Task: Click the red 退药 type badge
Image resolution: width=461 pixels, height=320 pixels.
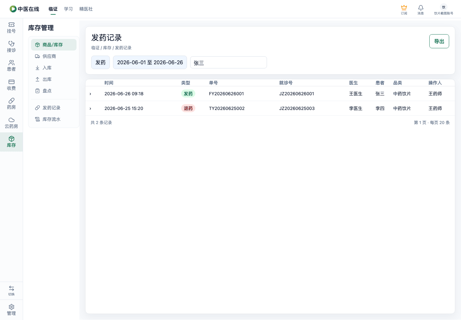Action: [x=188, y=108]
